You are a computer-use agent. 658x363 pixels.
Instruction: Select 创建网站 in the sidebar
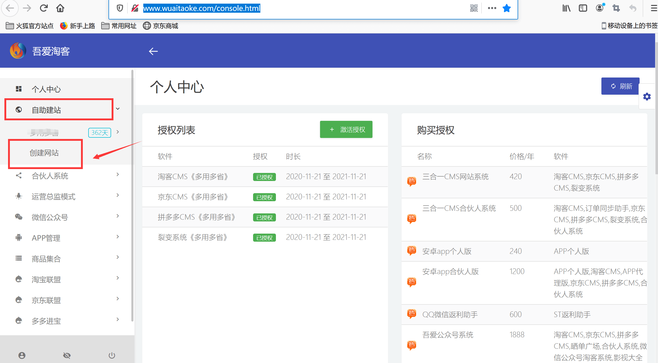[x=44, y=153]
